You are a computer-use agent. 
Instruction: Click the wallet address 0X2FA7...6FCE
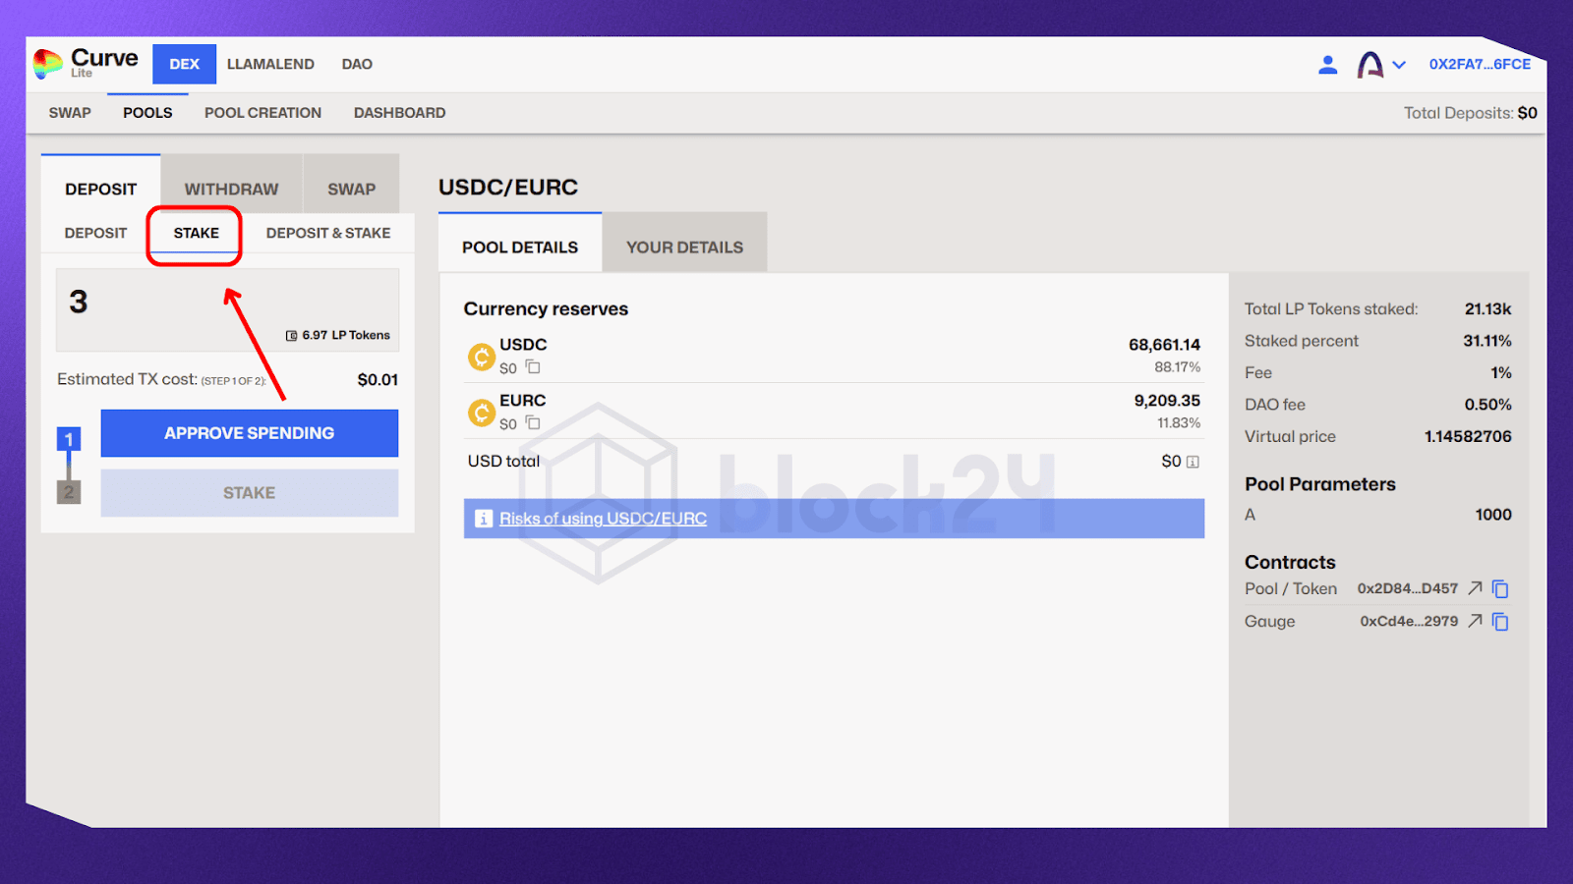pos(1480,64)
